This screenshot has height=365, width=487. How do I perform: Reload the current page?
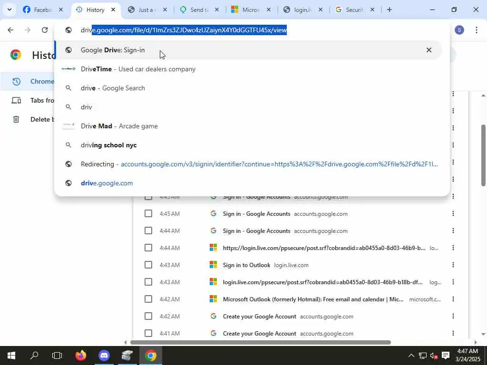tap(45, 30)
